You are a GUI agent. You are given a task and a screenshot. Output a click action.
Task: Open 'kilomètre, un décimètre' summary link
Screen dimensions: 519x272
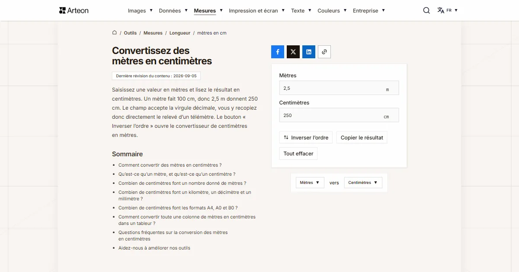pos(185,196)
